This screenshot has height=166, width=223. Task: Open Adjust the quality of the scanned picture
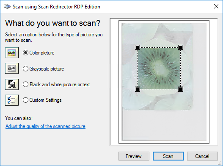pos(45,126)
